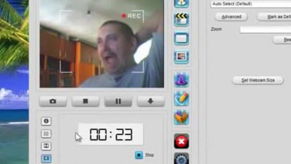The height and width of the screenshot is (164, 291).
Task: Click the red X remove effects icon
Action: click(181, 141)
